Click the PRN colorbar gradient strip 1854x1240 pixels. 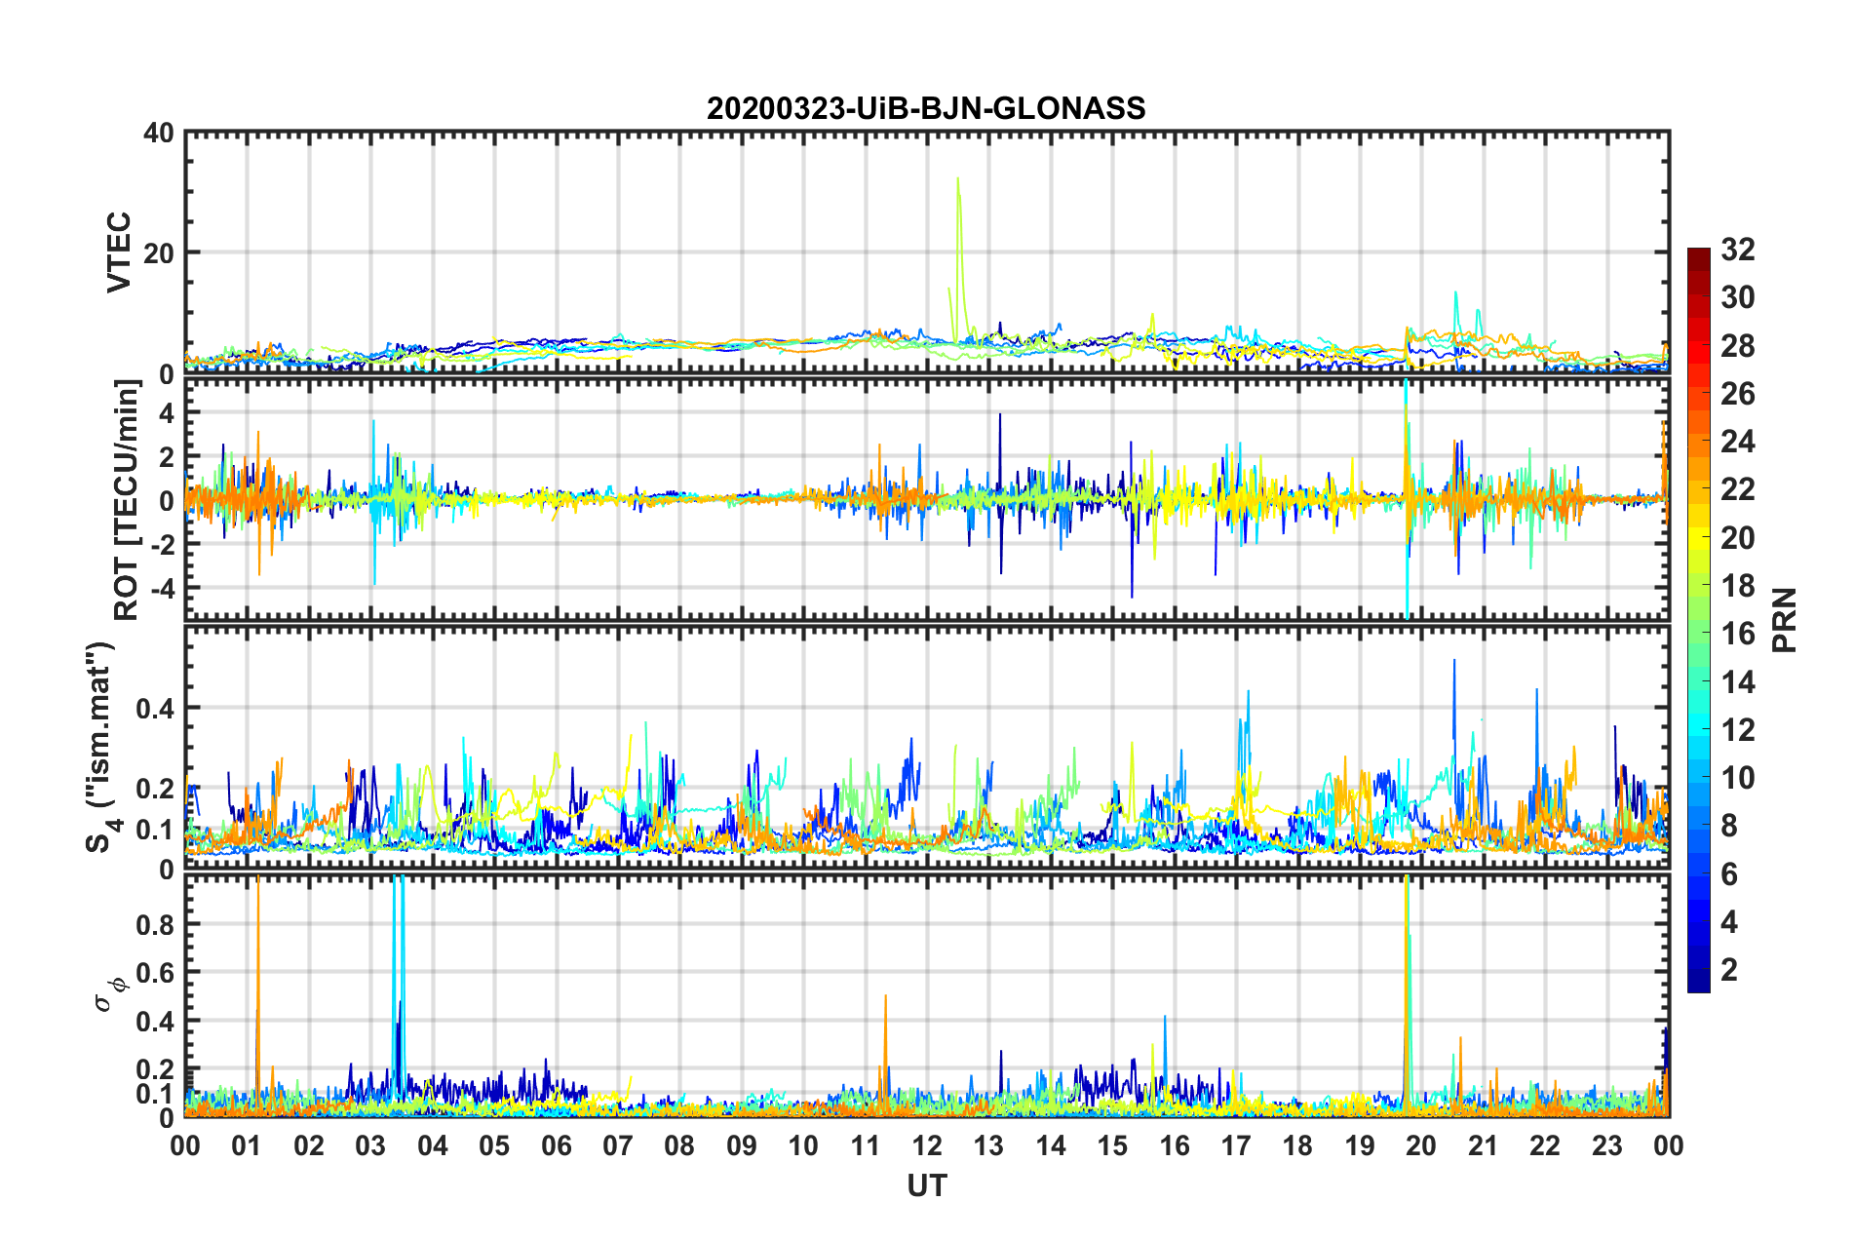coord(1699,620)
